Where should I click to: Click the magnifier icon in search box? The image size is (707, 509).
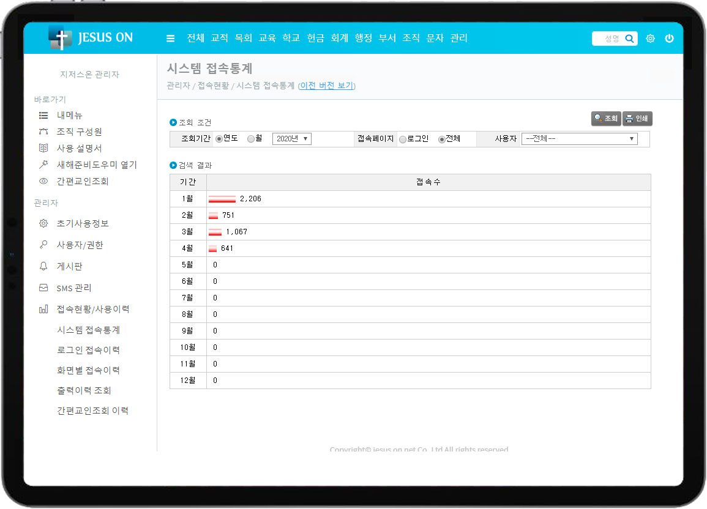point(629,39)
